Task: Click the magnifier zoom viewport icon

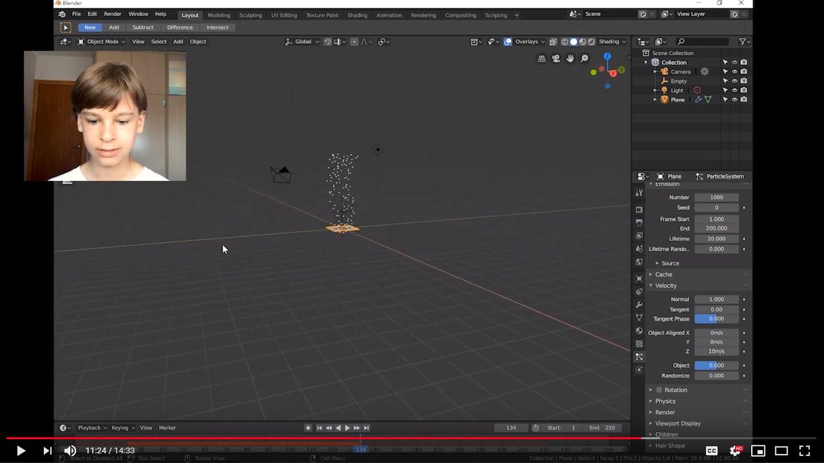Action: pyautogui.click(x=585, y=59)
